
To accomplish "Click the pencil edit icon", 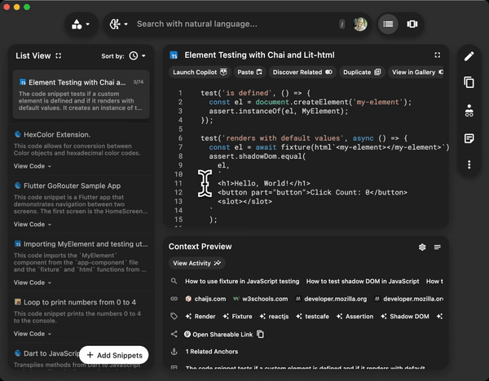I will [x=469, y=56].
